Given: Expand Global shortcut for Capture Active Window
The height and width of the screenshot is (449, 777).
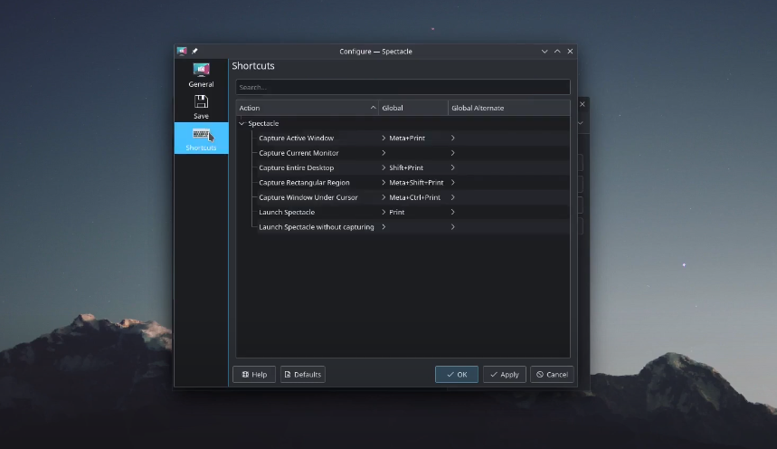Looking at the screenshot, I should [x=384, y=139].
